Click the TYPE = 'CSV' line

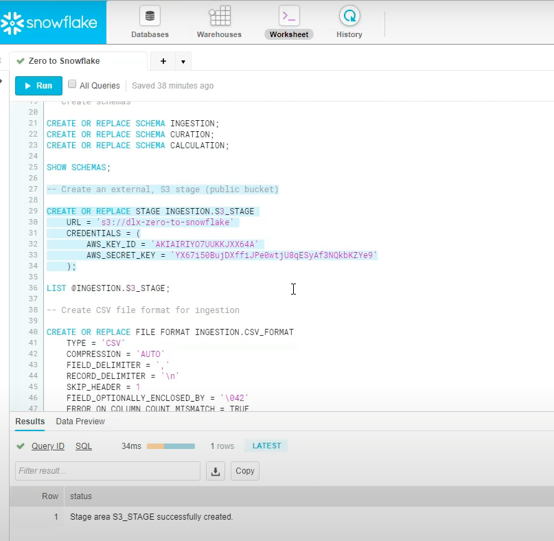[x=95, y=343]
